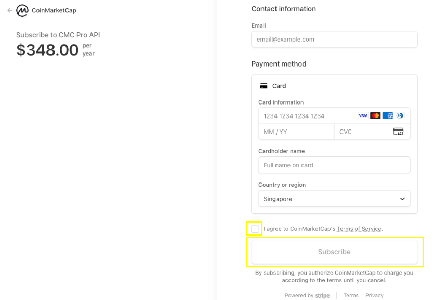
Task: Click the MM / YY expiry field
Action: (296, 132)
